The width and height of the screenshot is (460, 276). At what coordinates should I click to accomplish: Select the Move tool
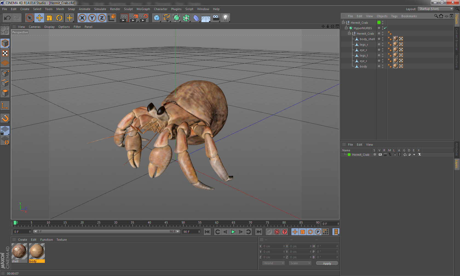[x=39, y=18]
